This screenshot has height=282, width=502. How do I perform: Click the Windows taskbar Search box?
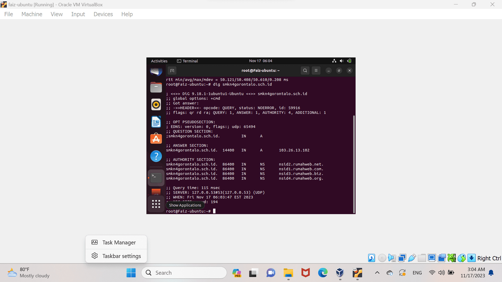(184, 273)
